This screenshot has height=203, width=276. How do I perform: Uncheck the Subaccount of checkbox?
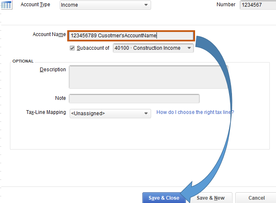point(72,48)
